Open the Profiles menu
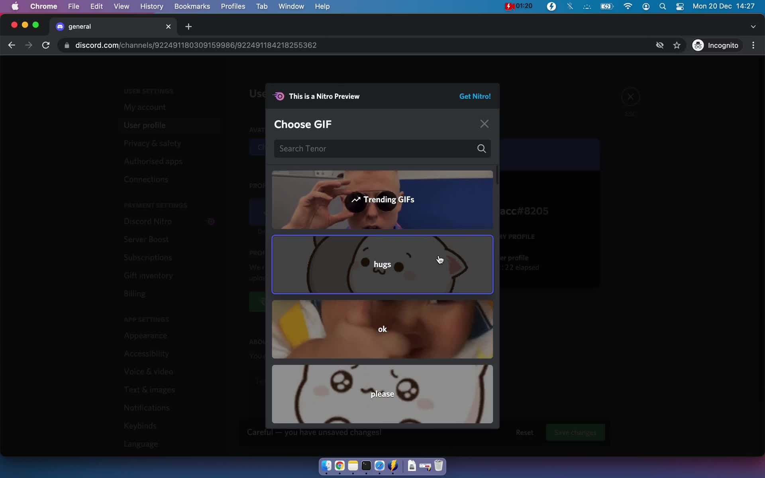765x478 pixels. click(233, 6)
